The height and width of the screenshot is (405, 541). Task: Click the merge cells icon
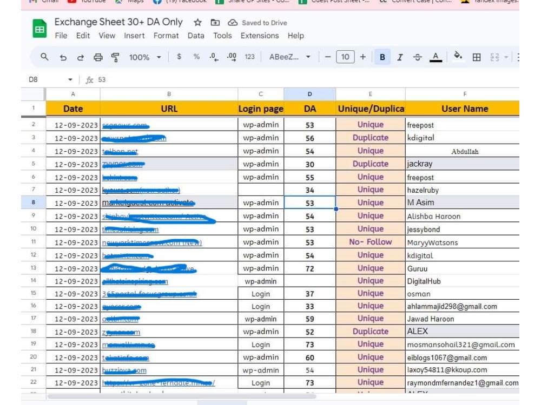(494, 57)
